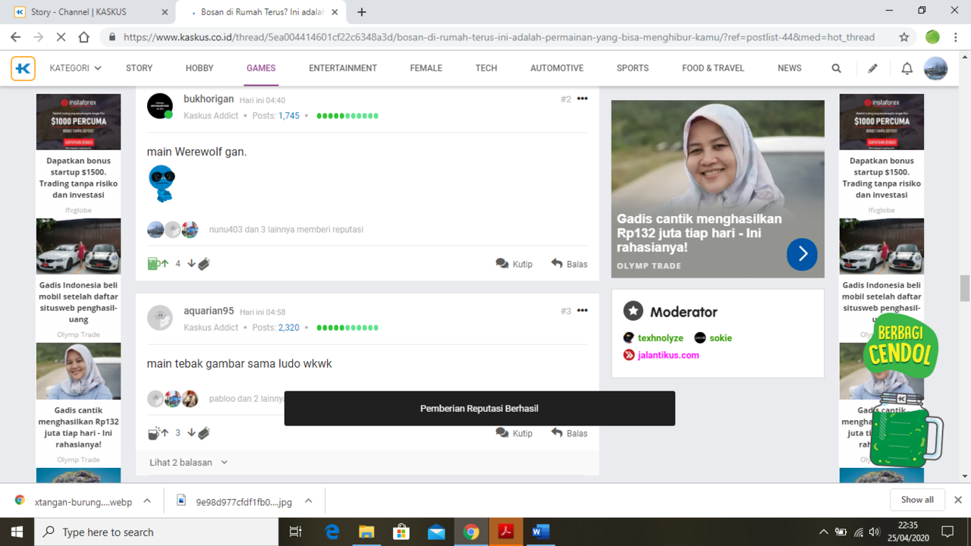Open the Instaforex $1000 Percuma ad thumbnail on left
The image size is (971, 546).
78,122
